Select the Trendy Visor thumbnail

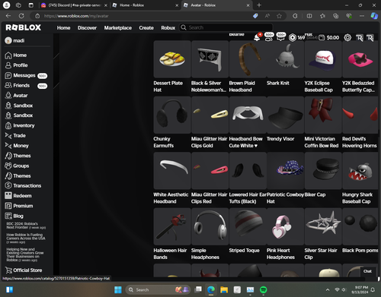pyautogui.click(x=285, y=115)
